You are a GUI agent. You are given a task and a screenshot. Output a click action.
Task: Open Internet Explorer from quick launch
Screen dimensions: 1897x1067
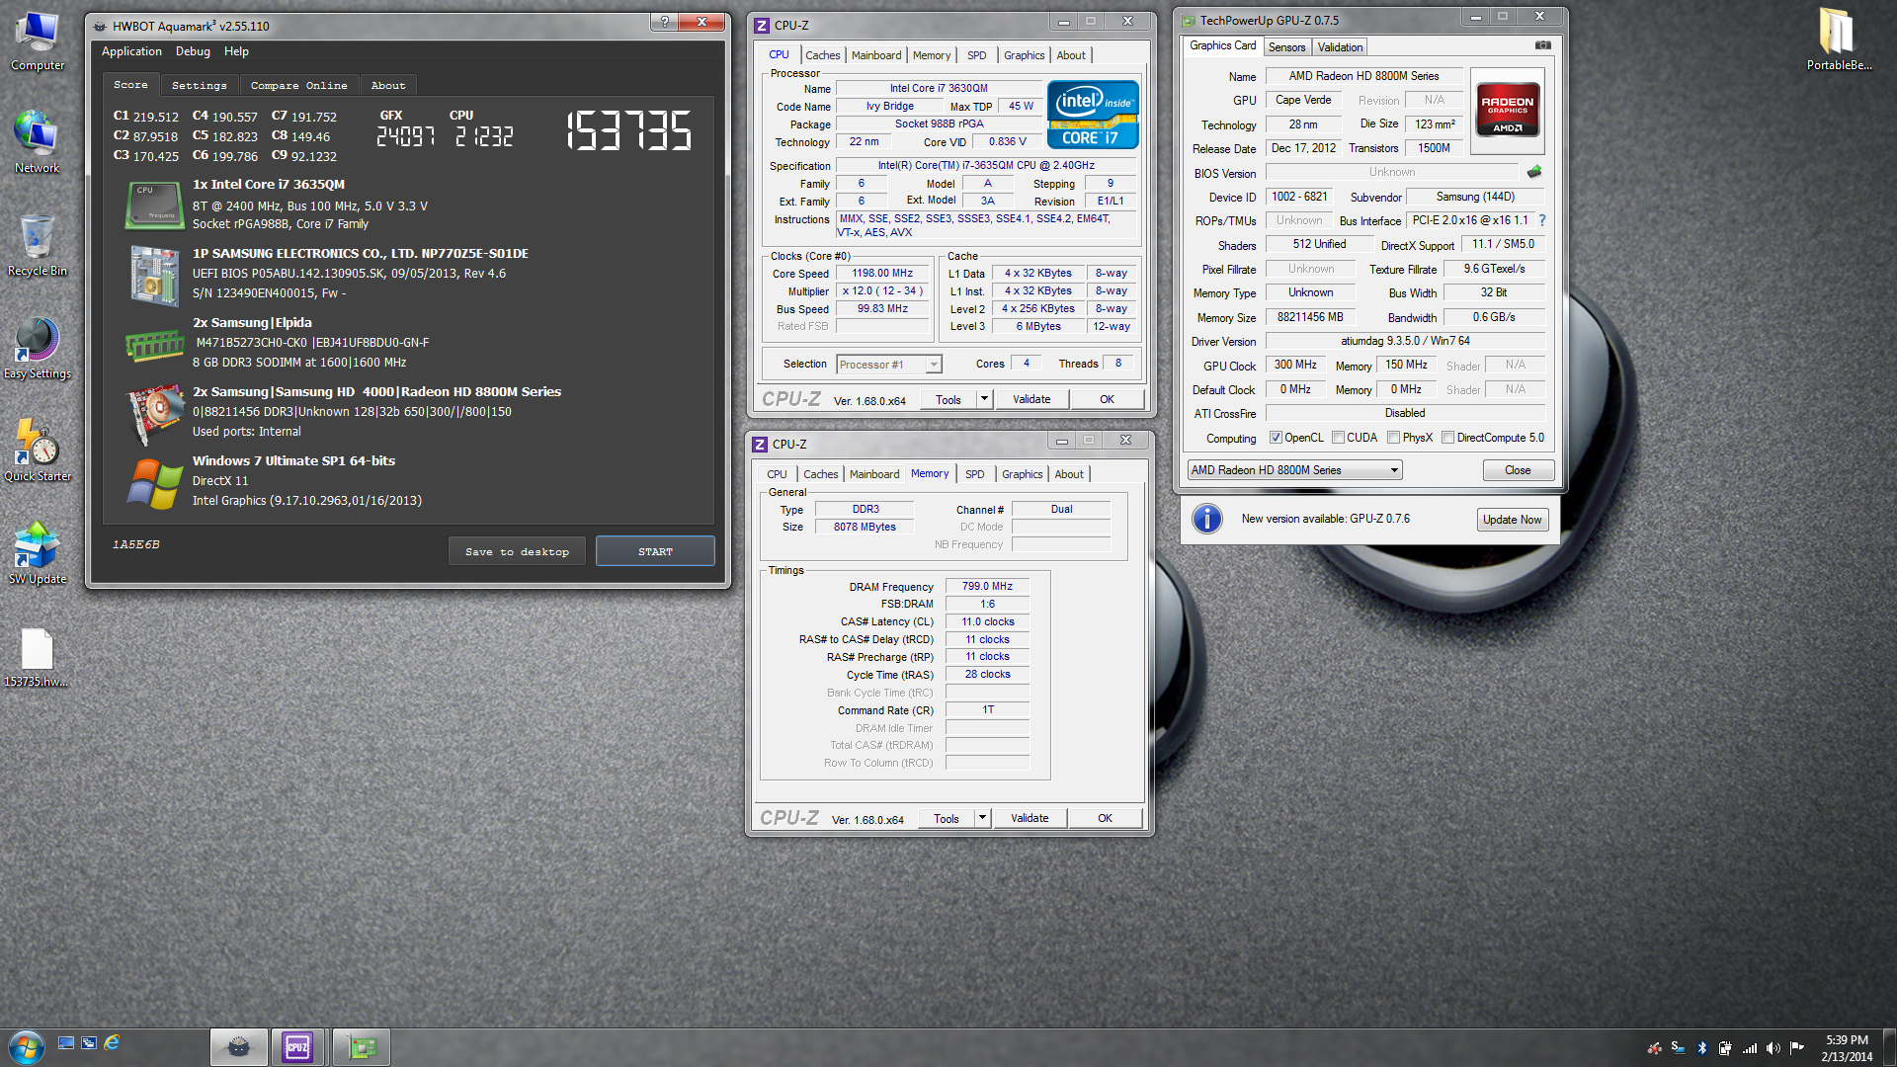(112, 1042)
